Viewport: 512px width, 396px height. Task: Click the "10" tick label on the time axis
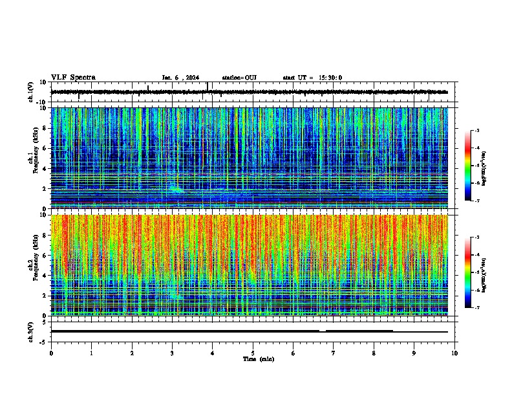tap(454, 353)
